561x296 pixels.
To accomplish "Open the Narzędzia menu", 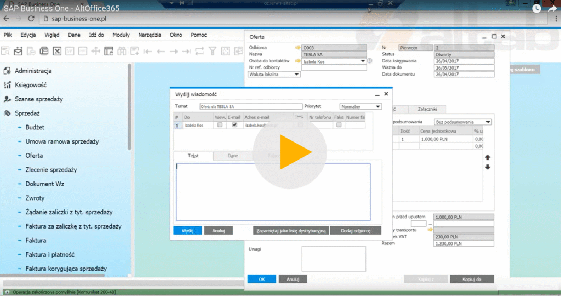I will (150, 35).
